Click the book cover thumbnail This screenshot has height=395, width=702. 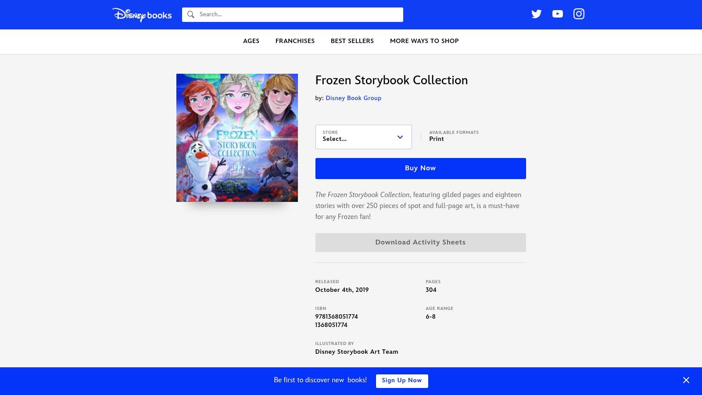click(237, 137)
